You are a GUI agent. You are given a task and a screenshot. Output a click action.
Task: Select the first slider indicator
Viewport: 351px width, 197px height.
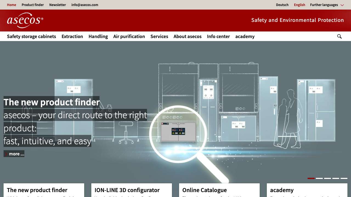[x=311, y=178]
